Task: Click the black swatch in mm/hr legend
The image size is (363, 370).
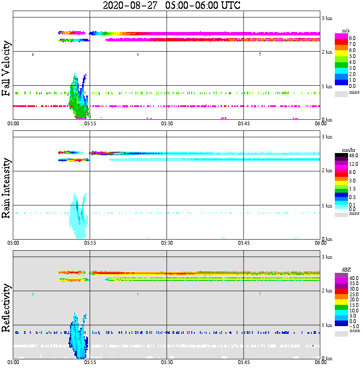Action: pos(341,155)
